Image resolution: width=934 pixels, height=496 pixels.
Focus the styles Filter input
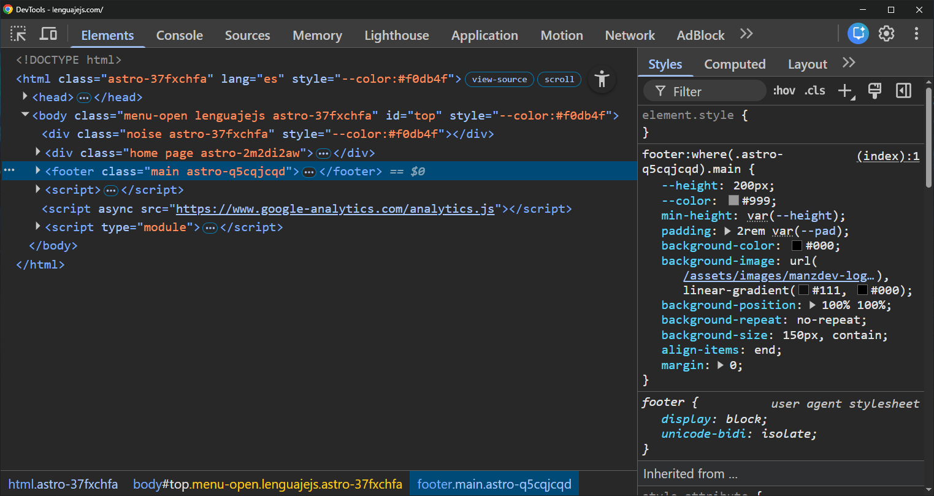coord(705,91)
